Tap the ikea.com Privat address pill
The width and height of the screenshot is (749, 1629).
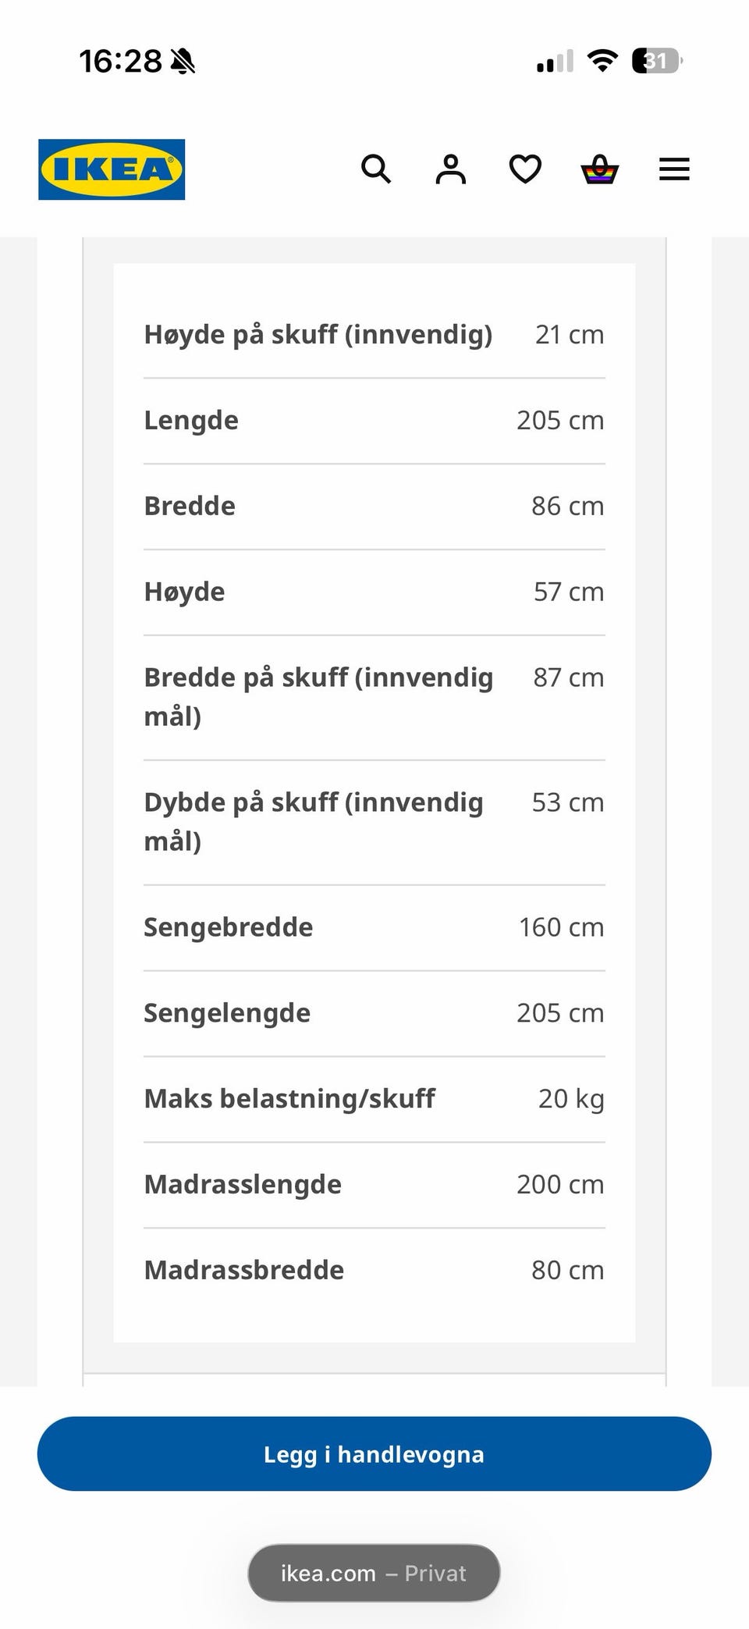(x=374, y=1572)
